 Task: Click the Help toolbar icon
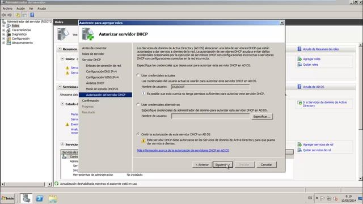point(32,15)
